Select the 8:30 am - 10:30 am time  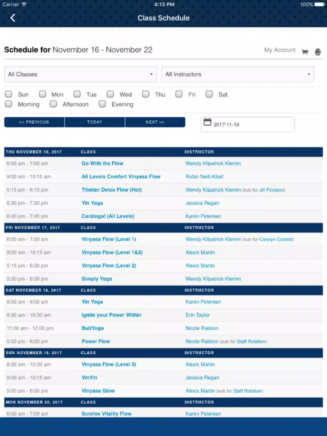(x=29, y=364)
